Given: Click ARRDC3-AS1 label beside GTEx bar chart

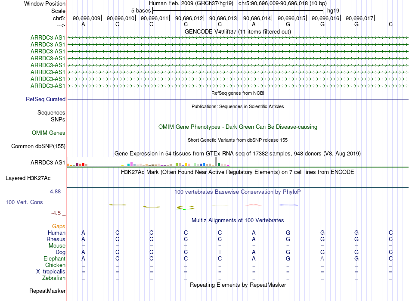Looking at the screenshot, I should coord(48,162).
